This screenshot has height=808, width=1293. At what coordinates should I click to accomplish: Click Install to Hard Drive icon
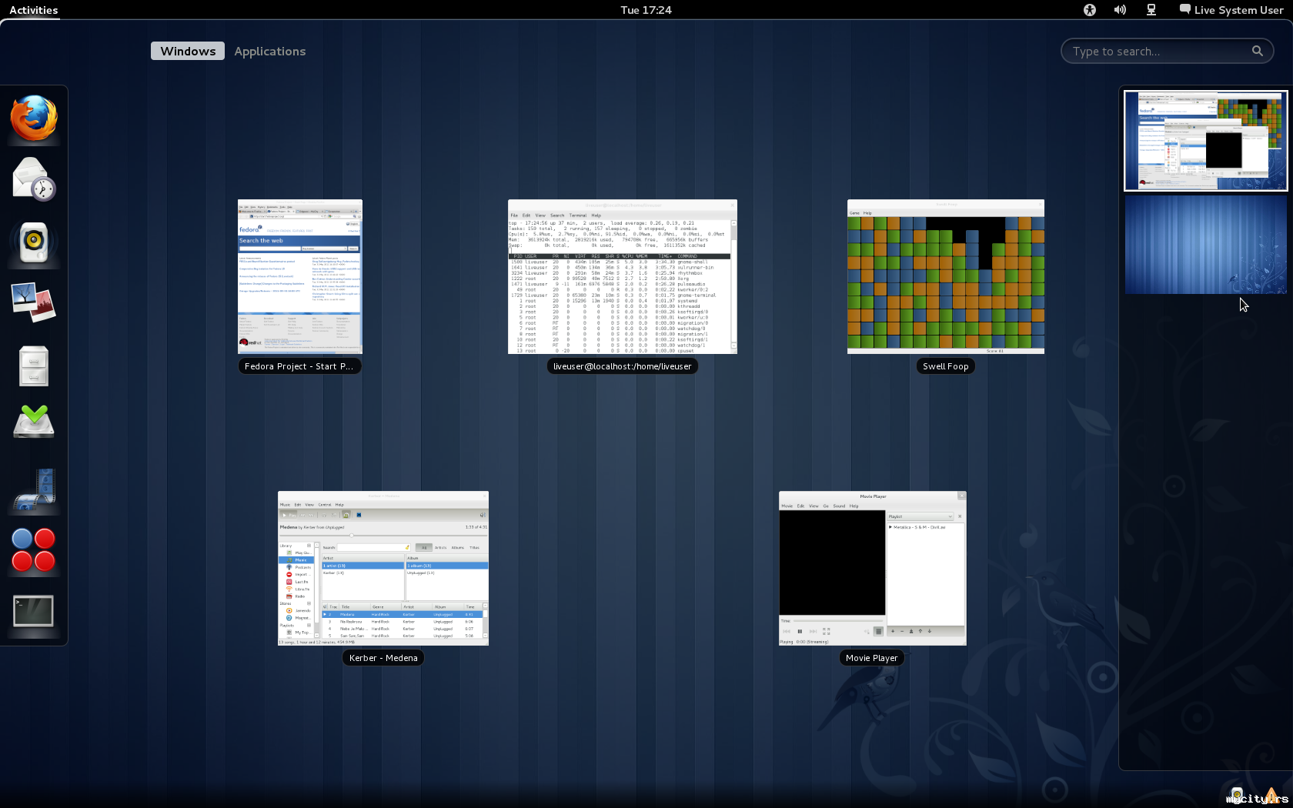coord(34,422)
